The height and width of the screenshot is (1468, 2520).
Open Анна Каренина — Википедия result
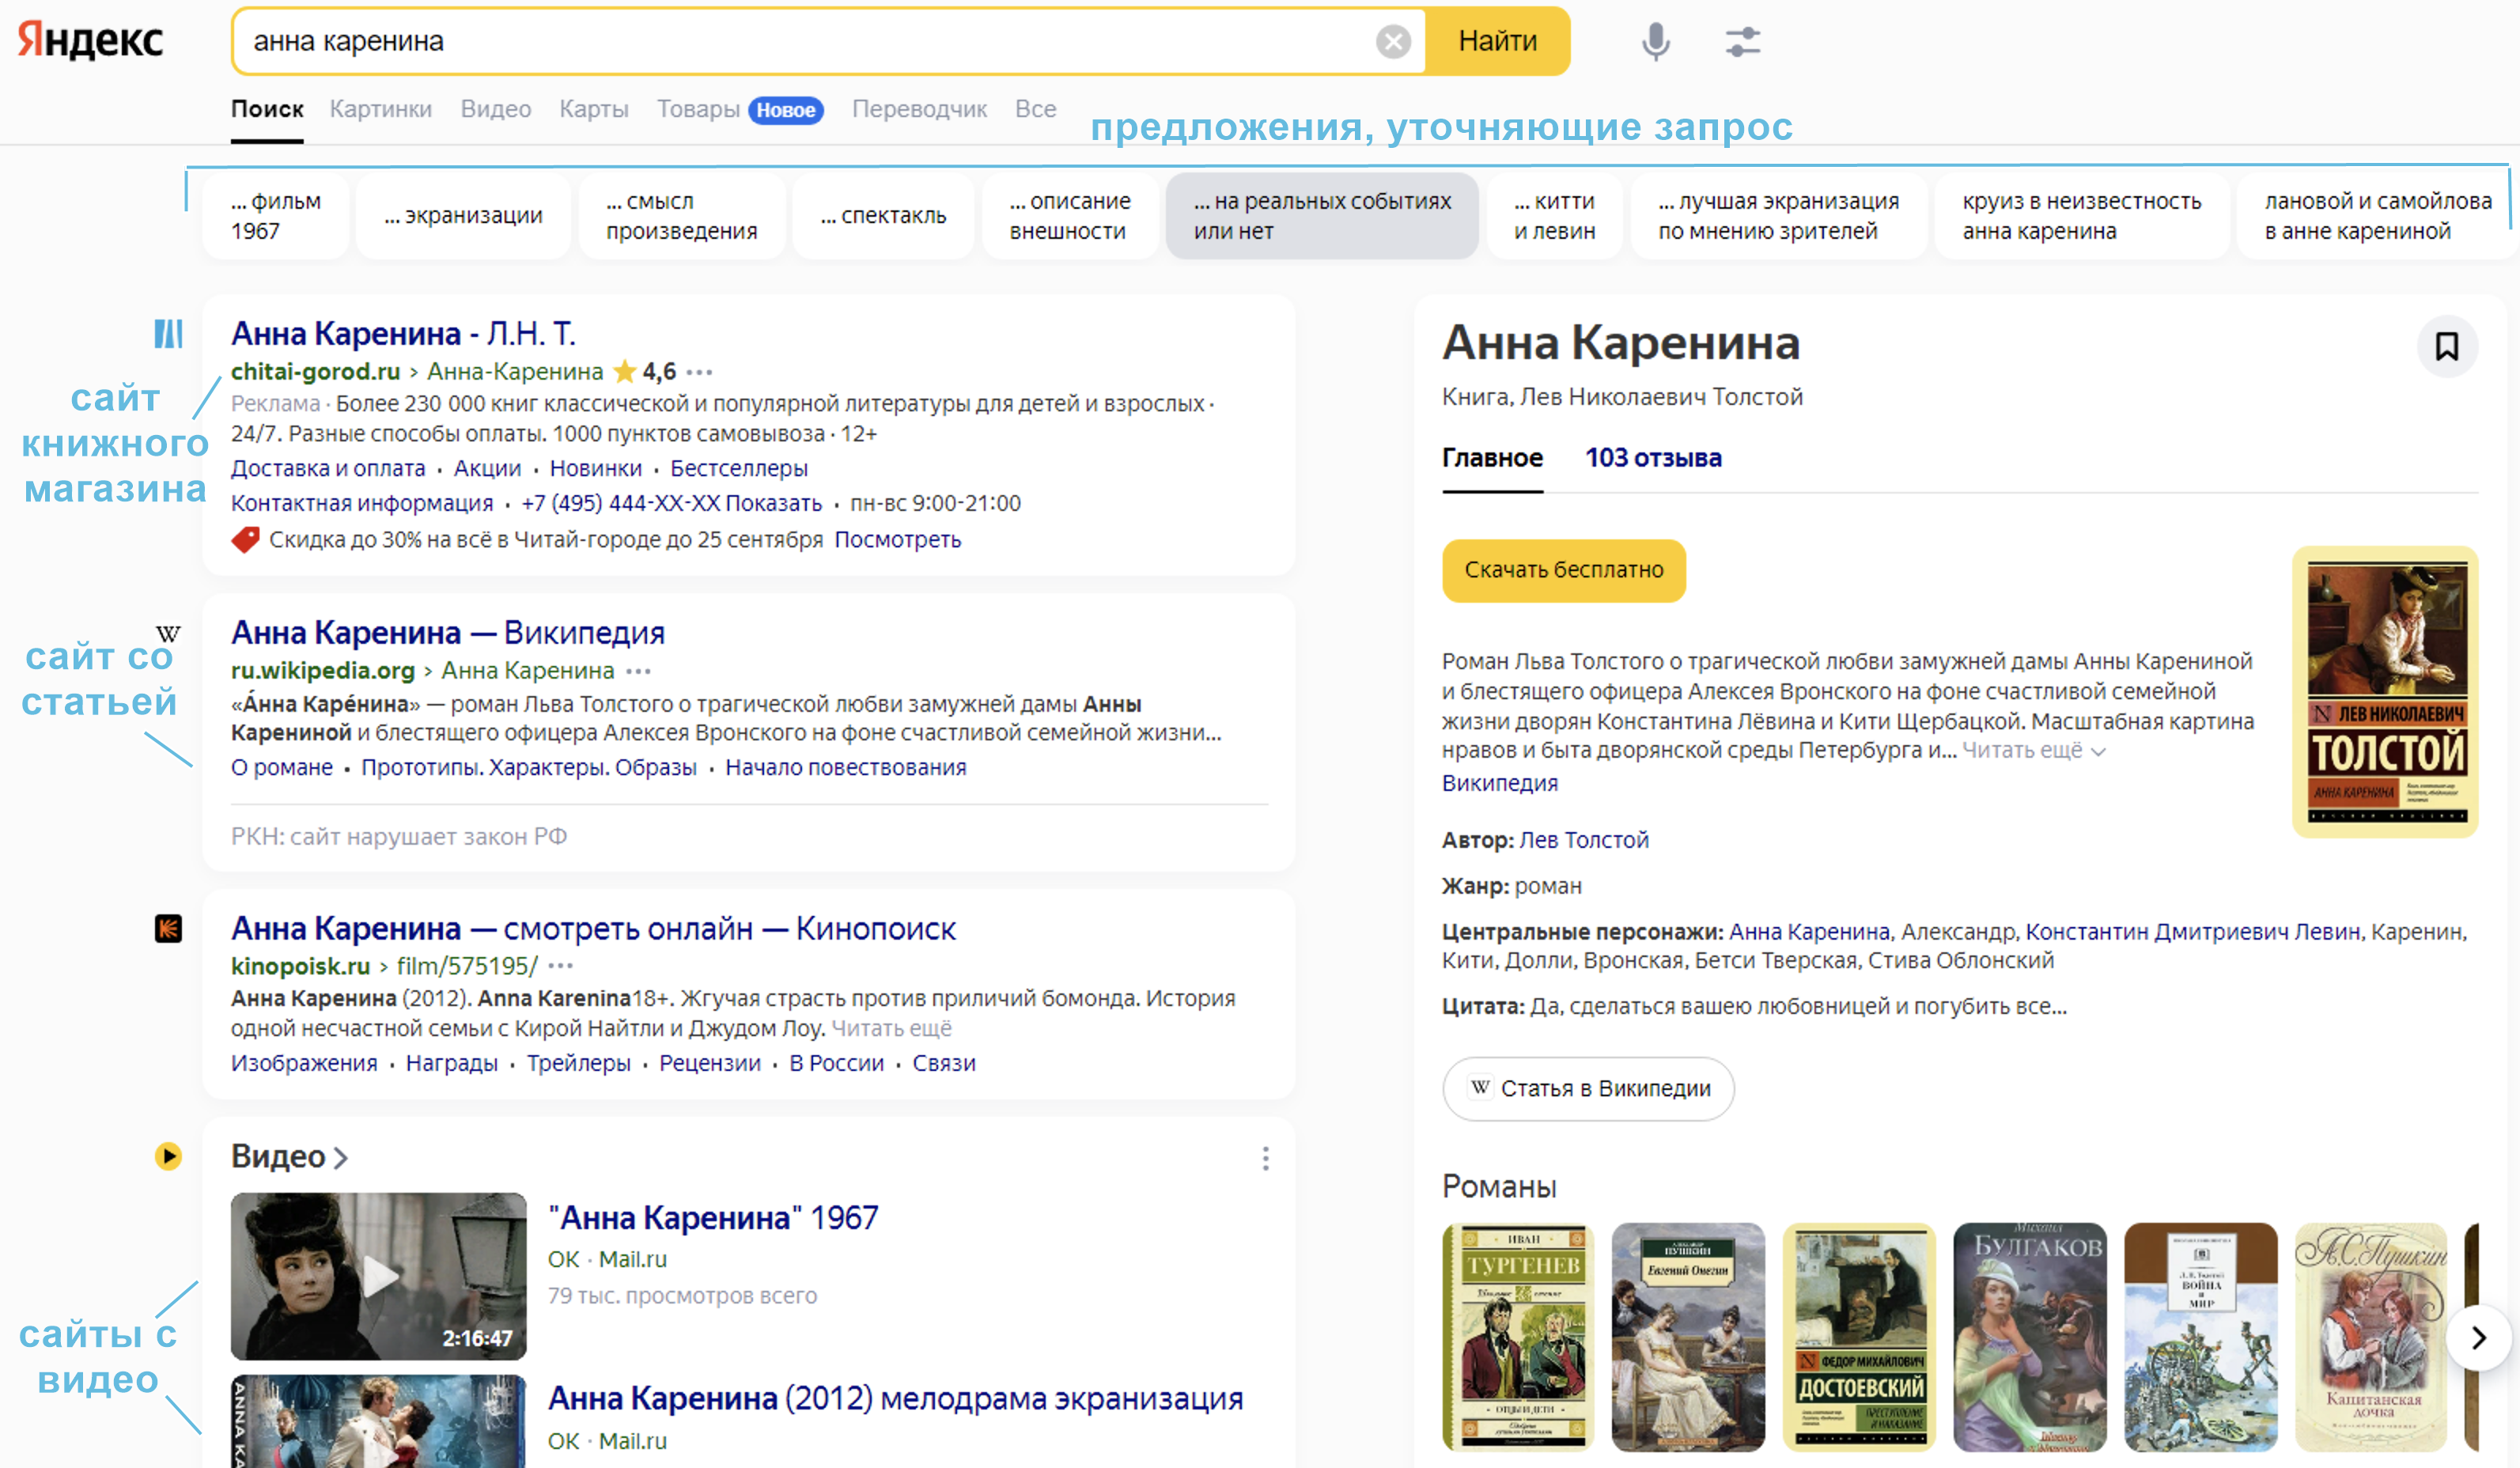pyautogui.click(x=448, y=633)
